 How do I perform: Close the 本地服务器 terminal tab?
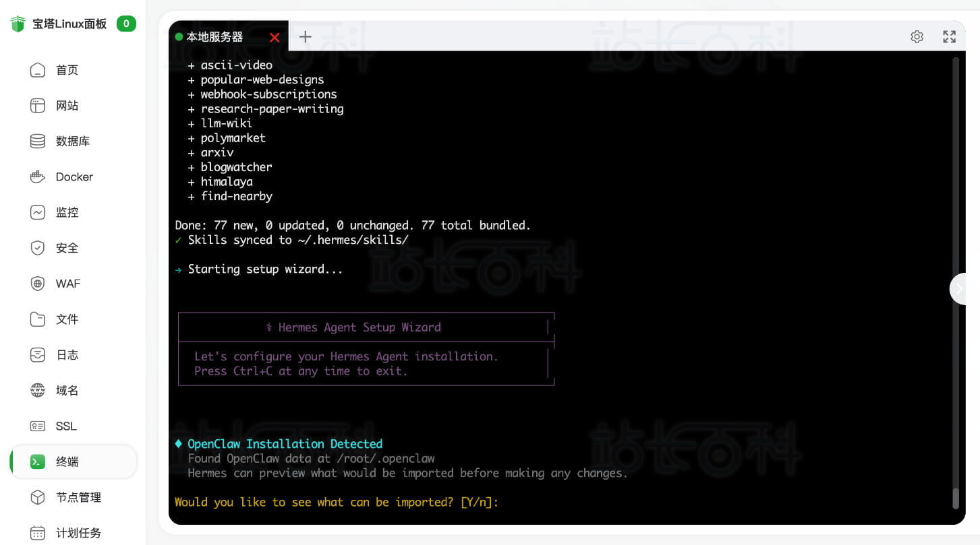click(275, 38)
